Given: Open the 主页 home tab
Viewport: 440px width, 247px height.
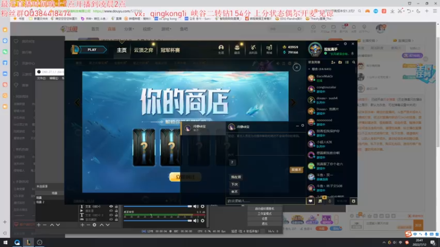Looking at the screenshot, I should point(122,50).
